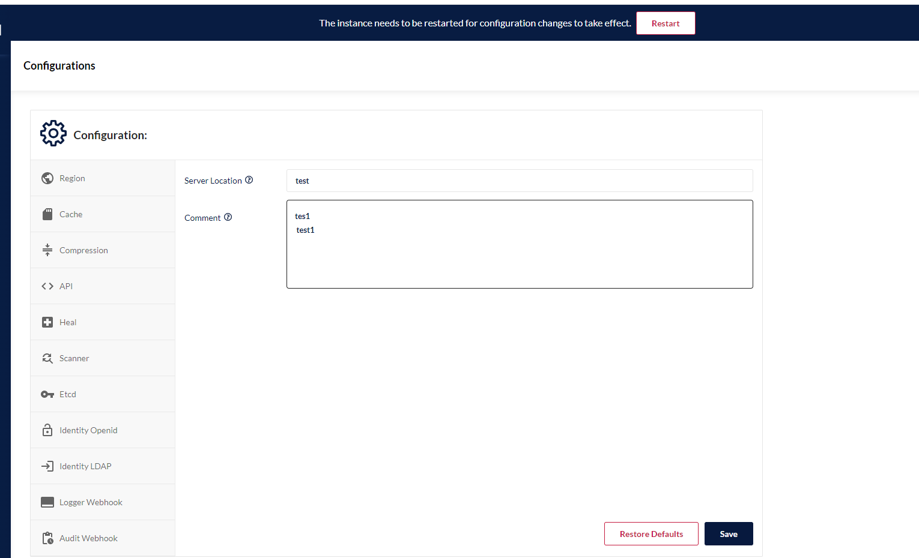Click the Cache SD card icon

pos(47,214)
